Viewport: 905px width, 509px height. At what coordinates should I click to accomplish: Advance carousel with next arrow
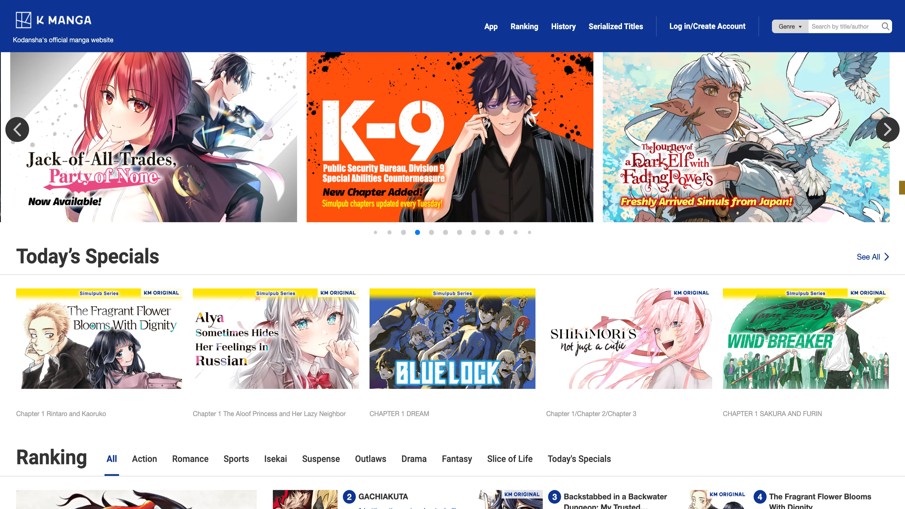[x=887, y=130]
